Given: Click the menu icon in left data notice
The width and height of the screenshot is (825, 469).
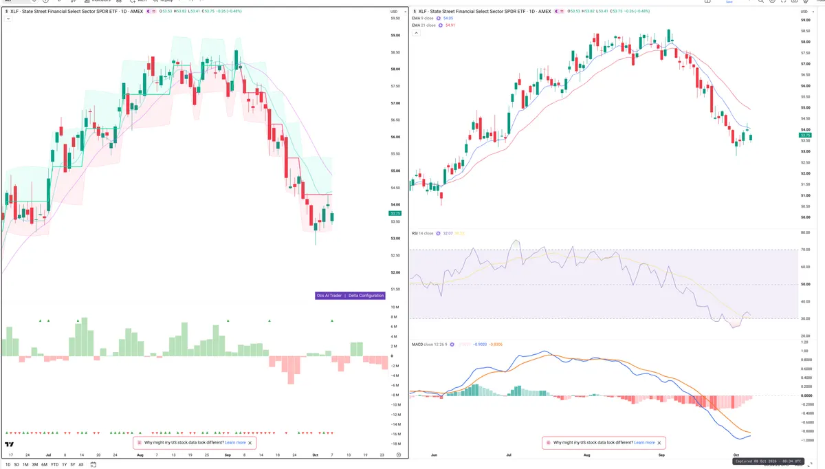Looking at the screenshot, I should click(x=140, y=442).
